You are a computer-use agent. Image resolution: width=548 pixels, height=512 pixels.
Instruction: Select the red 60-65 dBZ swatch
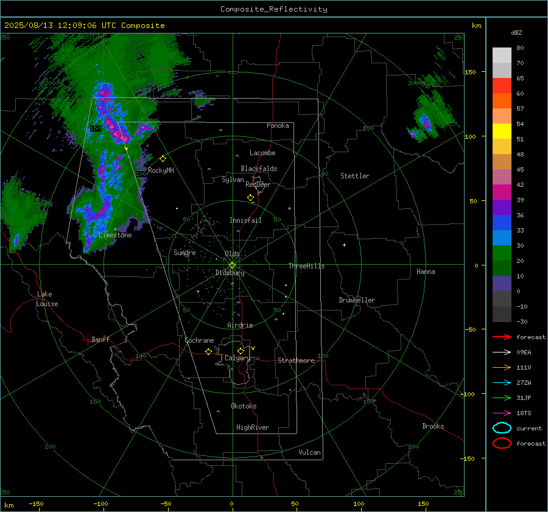(x=502, y=86)
